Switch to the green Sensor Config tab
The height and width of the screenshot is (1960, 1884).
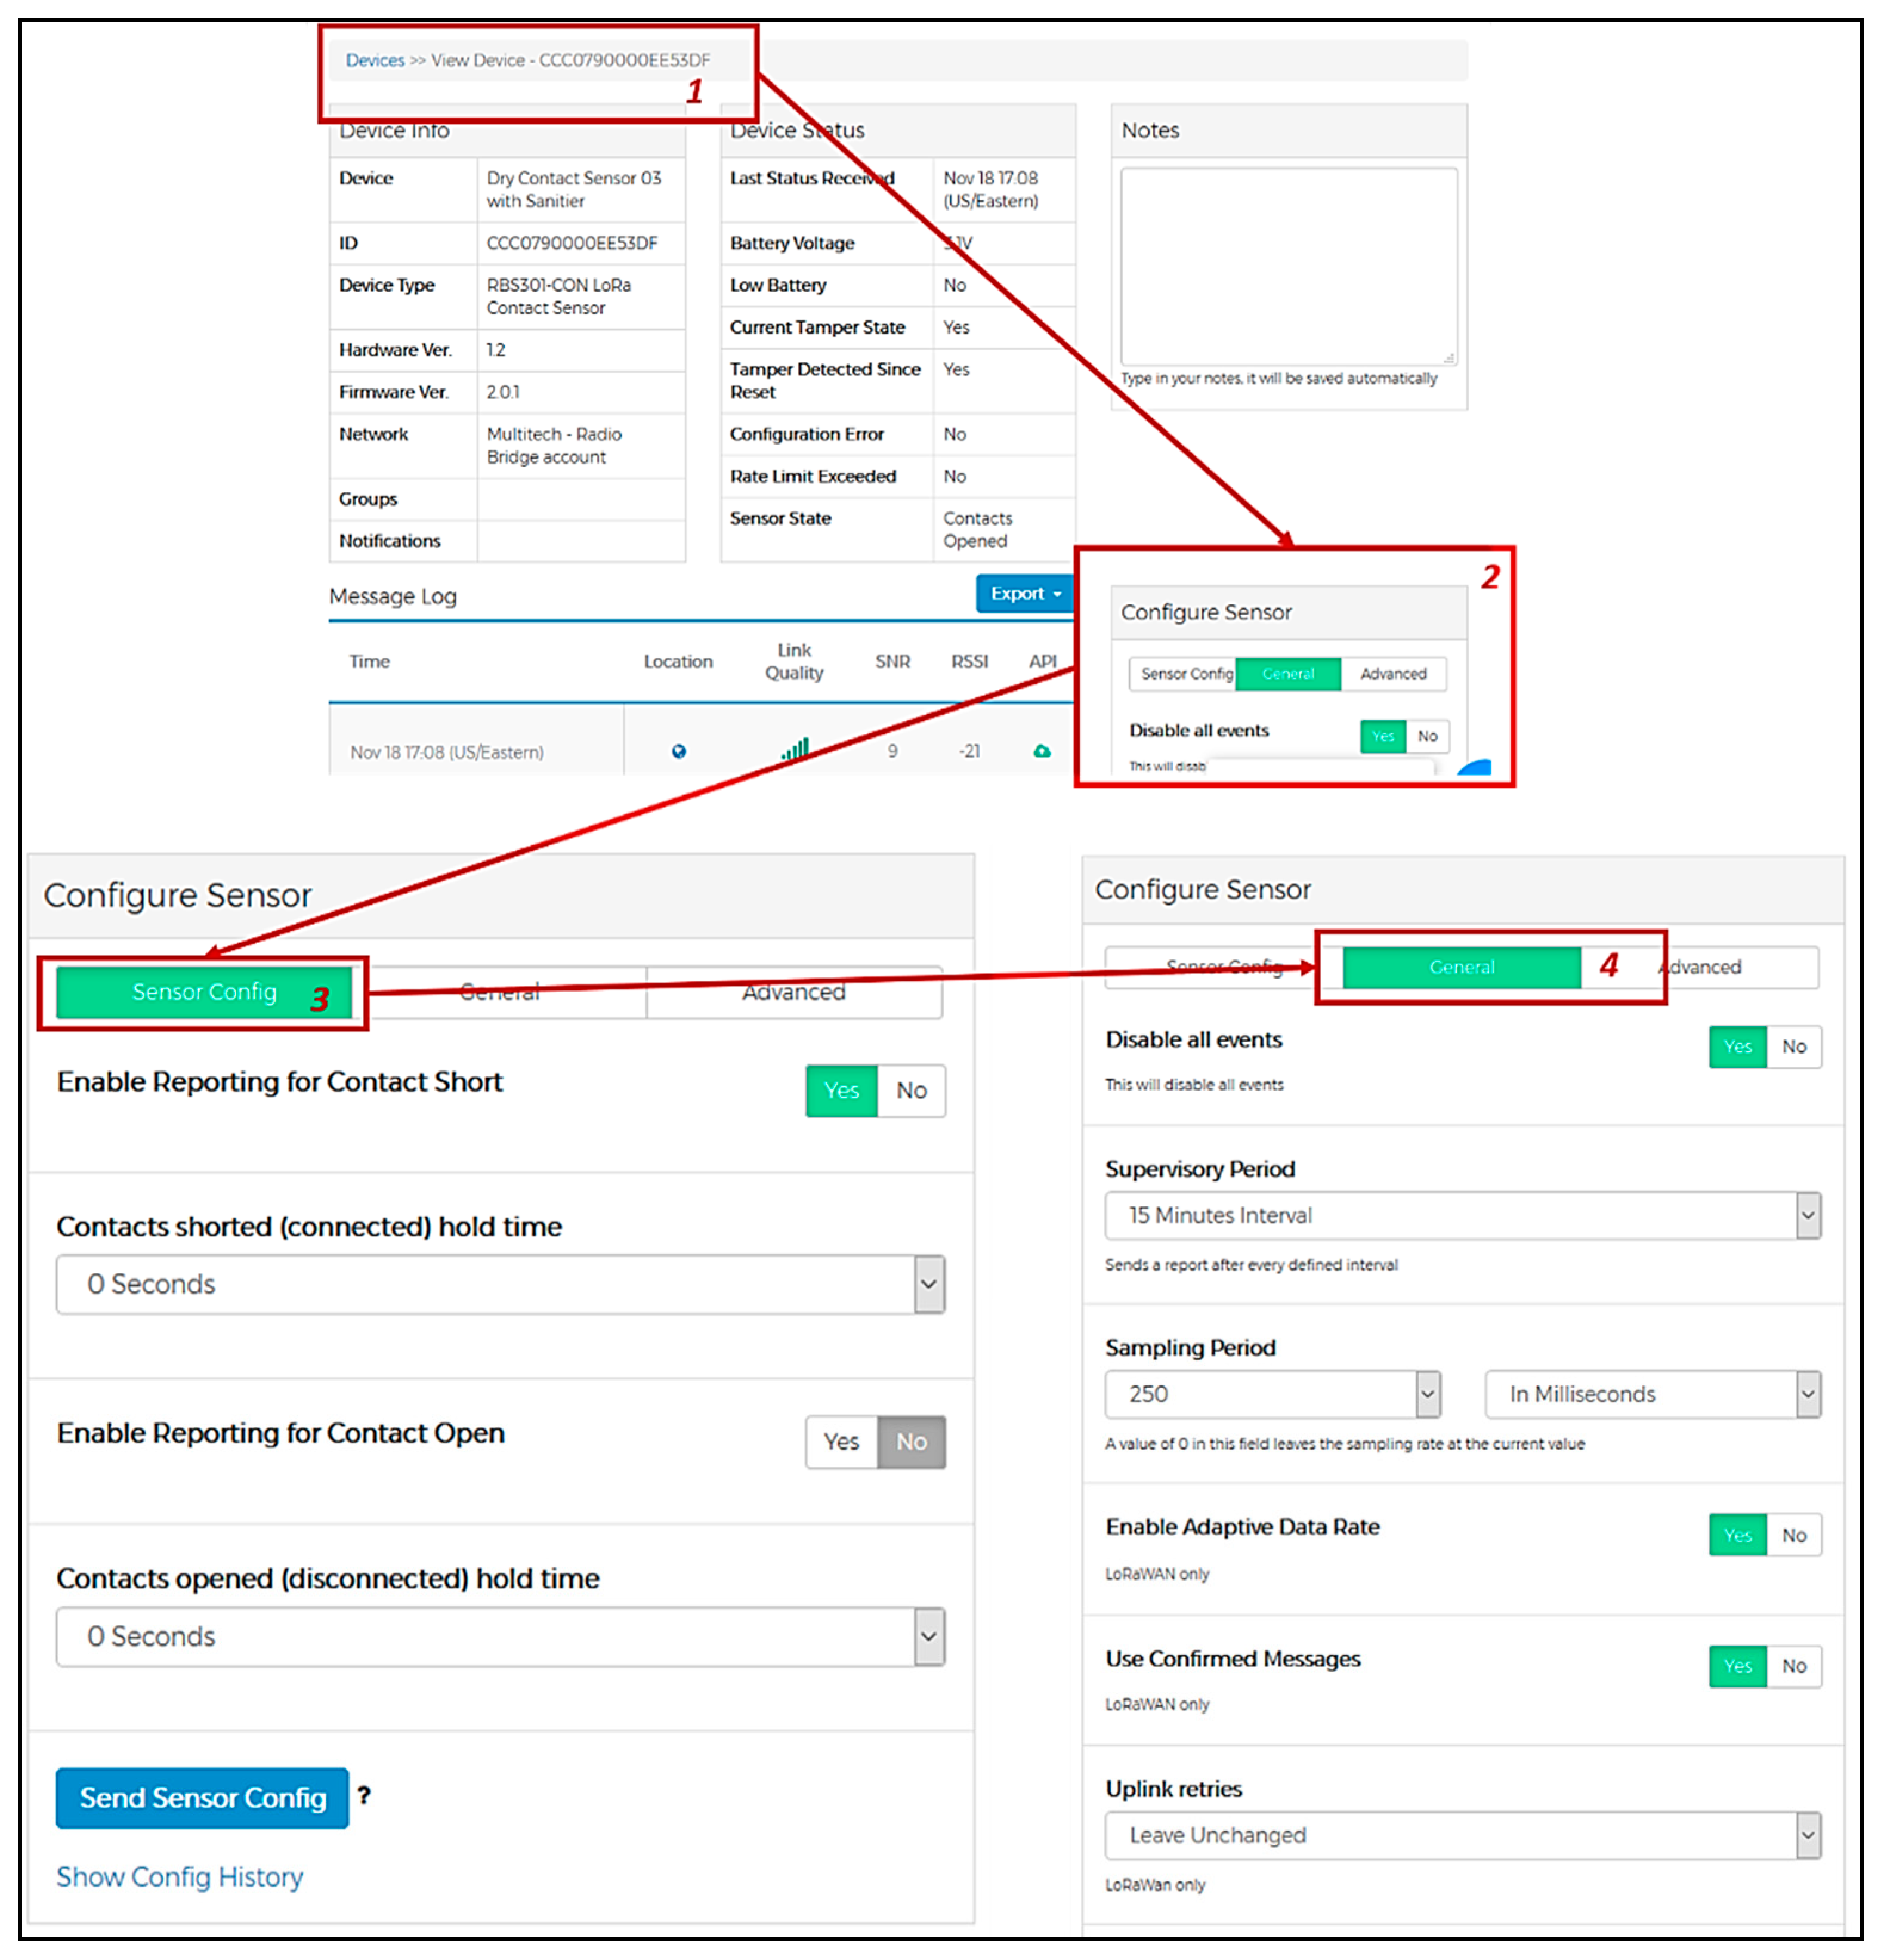(x=204, y=992)
